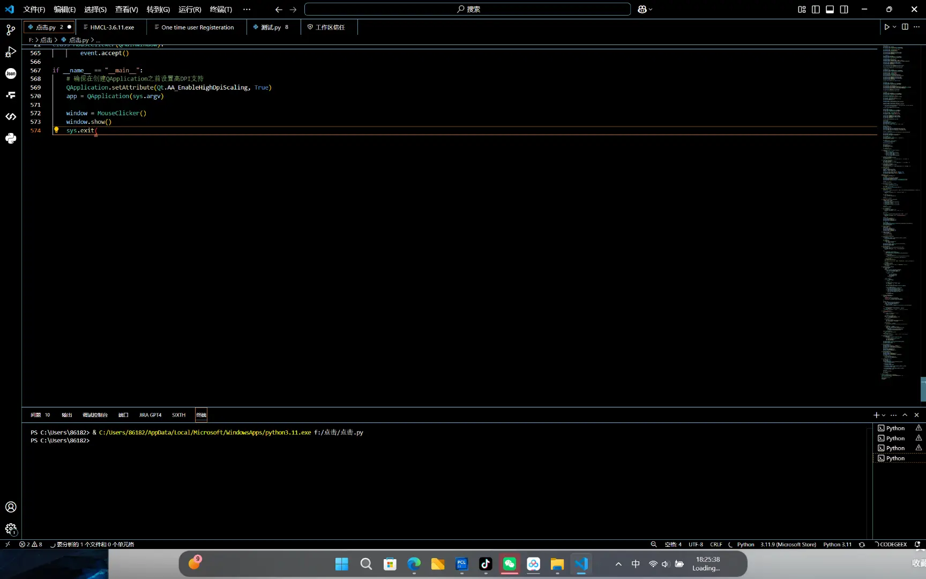Open the SIXTH panel tab
This screenshot has width=926, height=579.
(x=178, y=415)
